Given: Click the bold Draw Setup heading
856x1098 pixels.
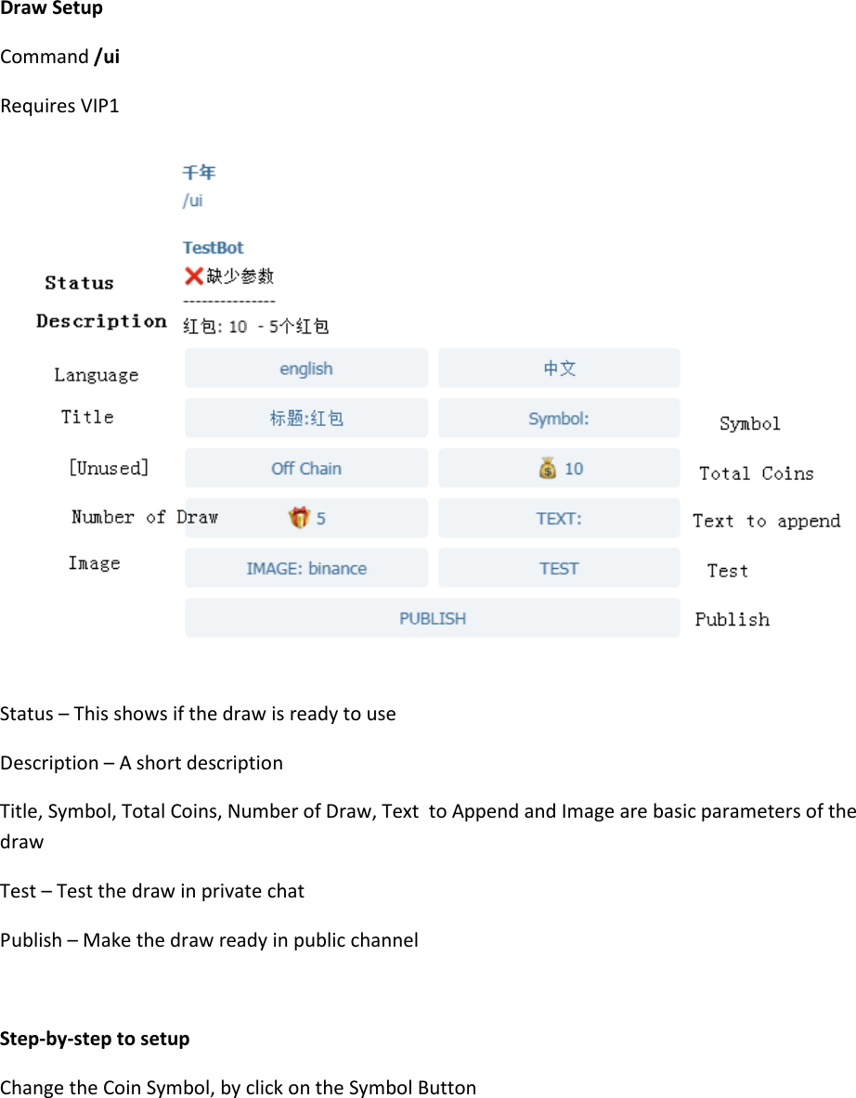Looking at the screenshot, I should (51, 8).
